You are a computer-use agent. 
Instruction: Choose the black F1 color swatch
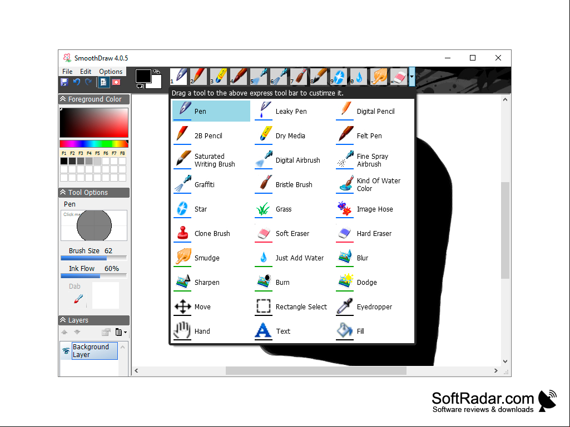(x=64, y=161)
